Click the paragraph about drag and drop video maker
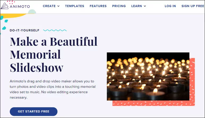The image size is (205, 118). click(53, 89)
